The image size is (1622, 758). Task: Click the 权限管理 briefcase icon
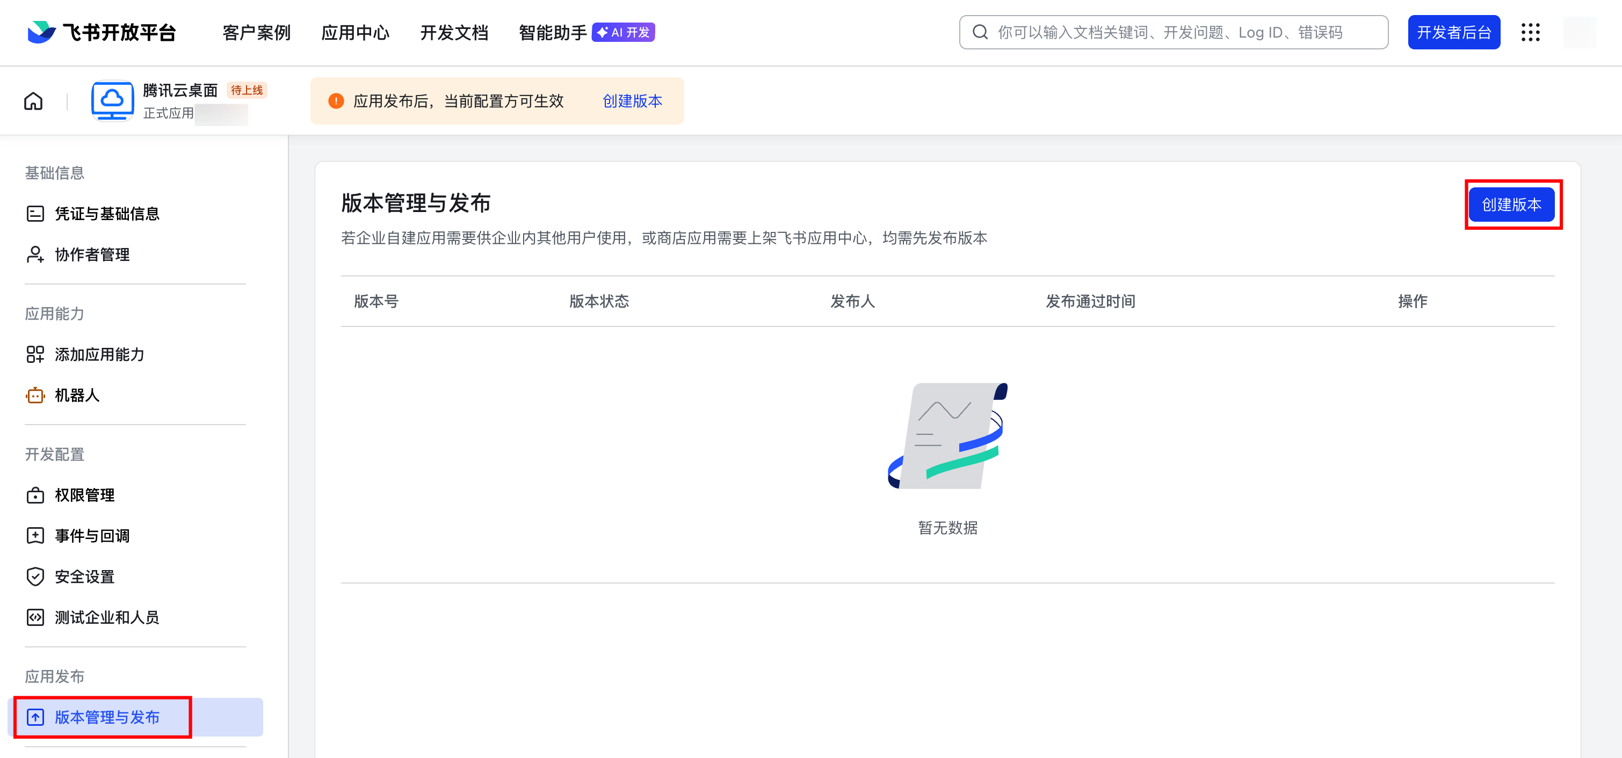click(35, 495)
